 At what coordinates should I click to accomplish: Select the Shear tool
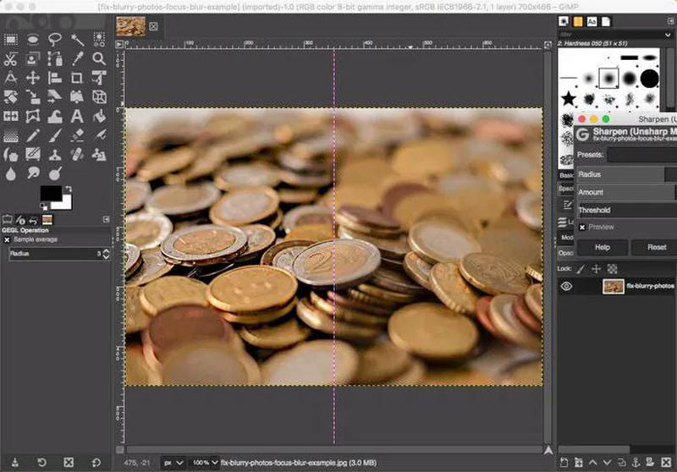coord(55,97)
